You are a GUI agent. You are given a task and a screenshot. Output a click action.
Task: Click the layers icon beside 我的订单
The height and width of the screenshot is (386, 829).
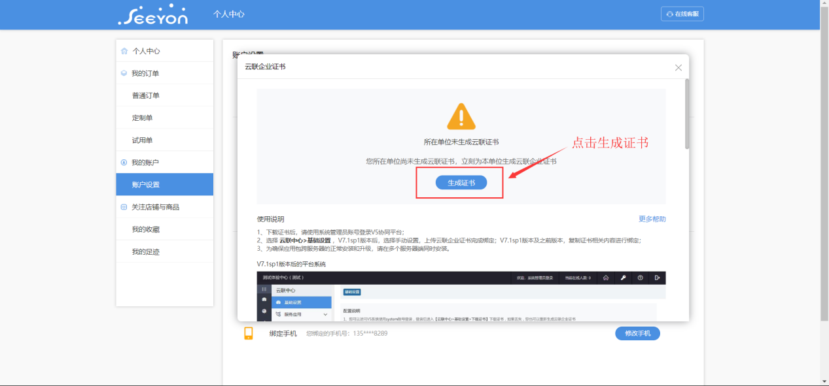(124, 73)
